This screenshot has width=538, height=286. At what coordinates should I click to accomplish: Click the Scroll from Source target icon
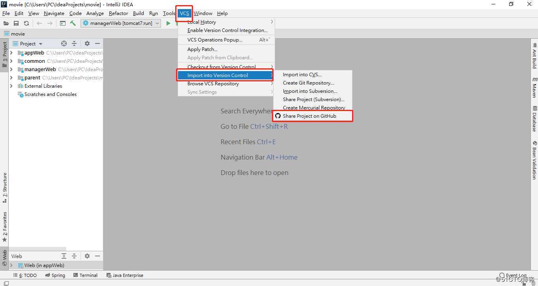click(64, 43)
